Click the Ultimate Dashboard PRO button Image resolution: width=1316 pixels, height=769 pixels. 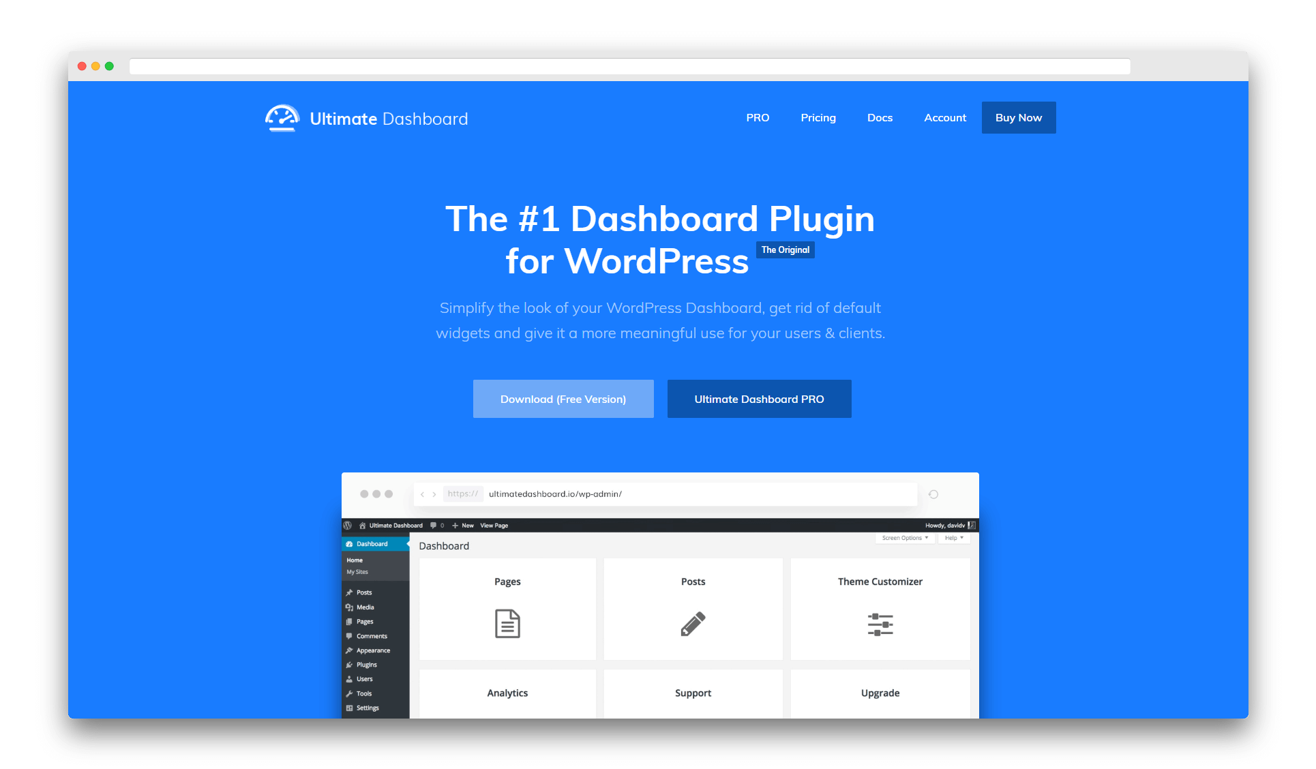pyautogui.click(x=759, y=399)
